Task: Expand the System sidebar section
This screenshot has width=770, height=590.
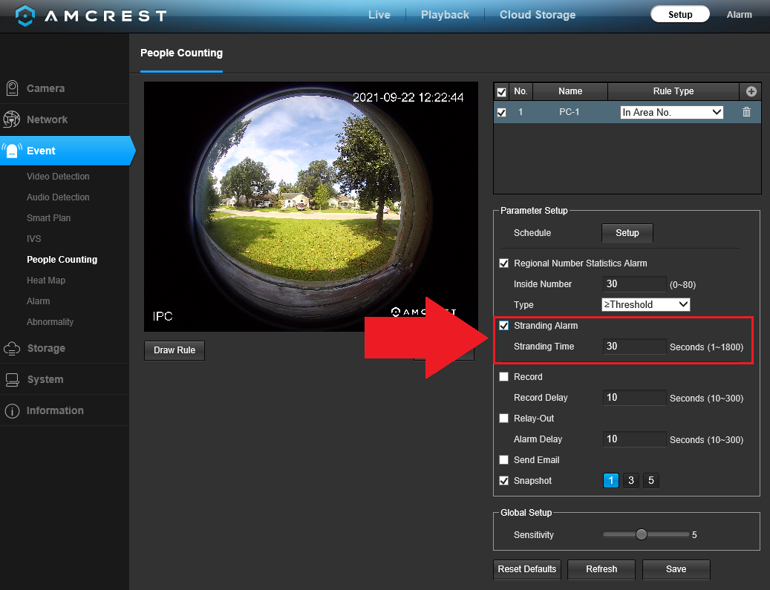Action: pos(65,379)
